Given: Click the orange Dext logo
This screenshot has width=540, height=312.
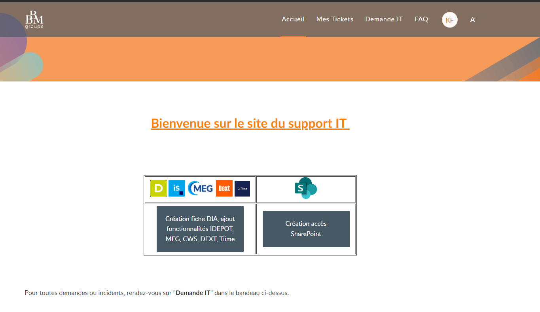Looking at the screenshot, I should coord(224,188).
